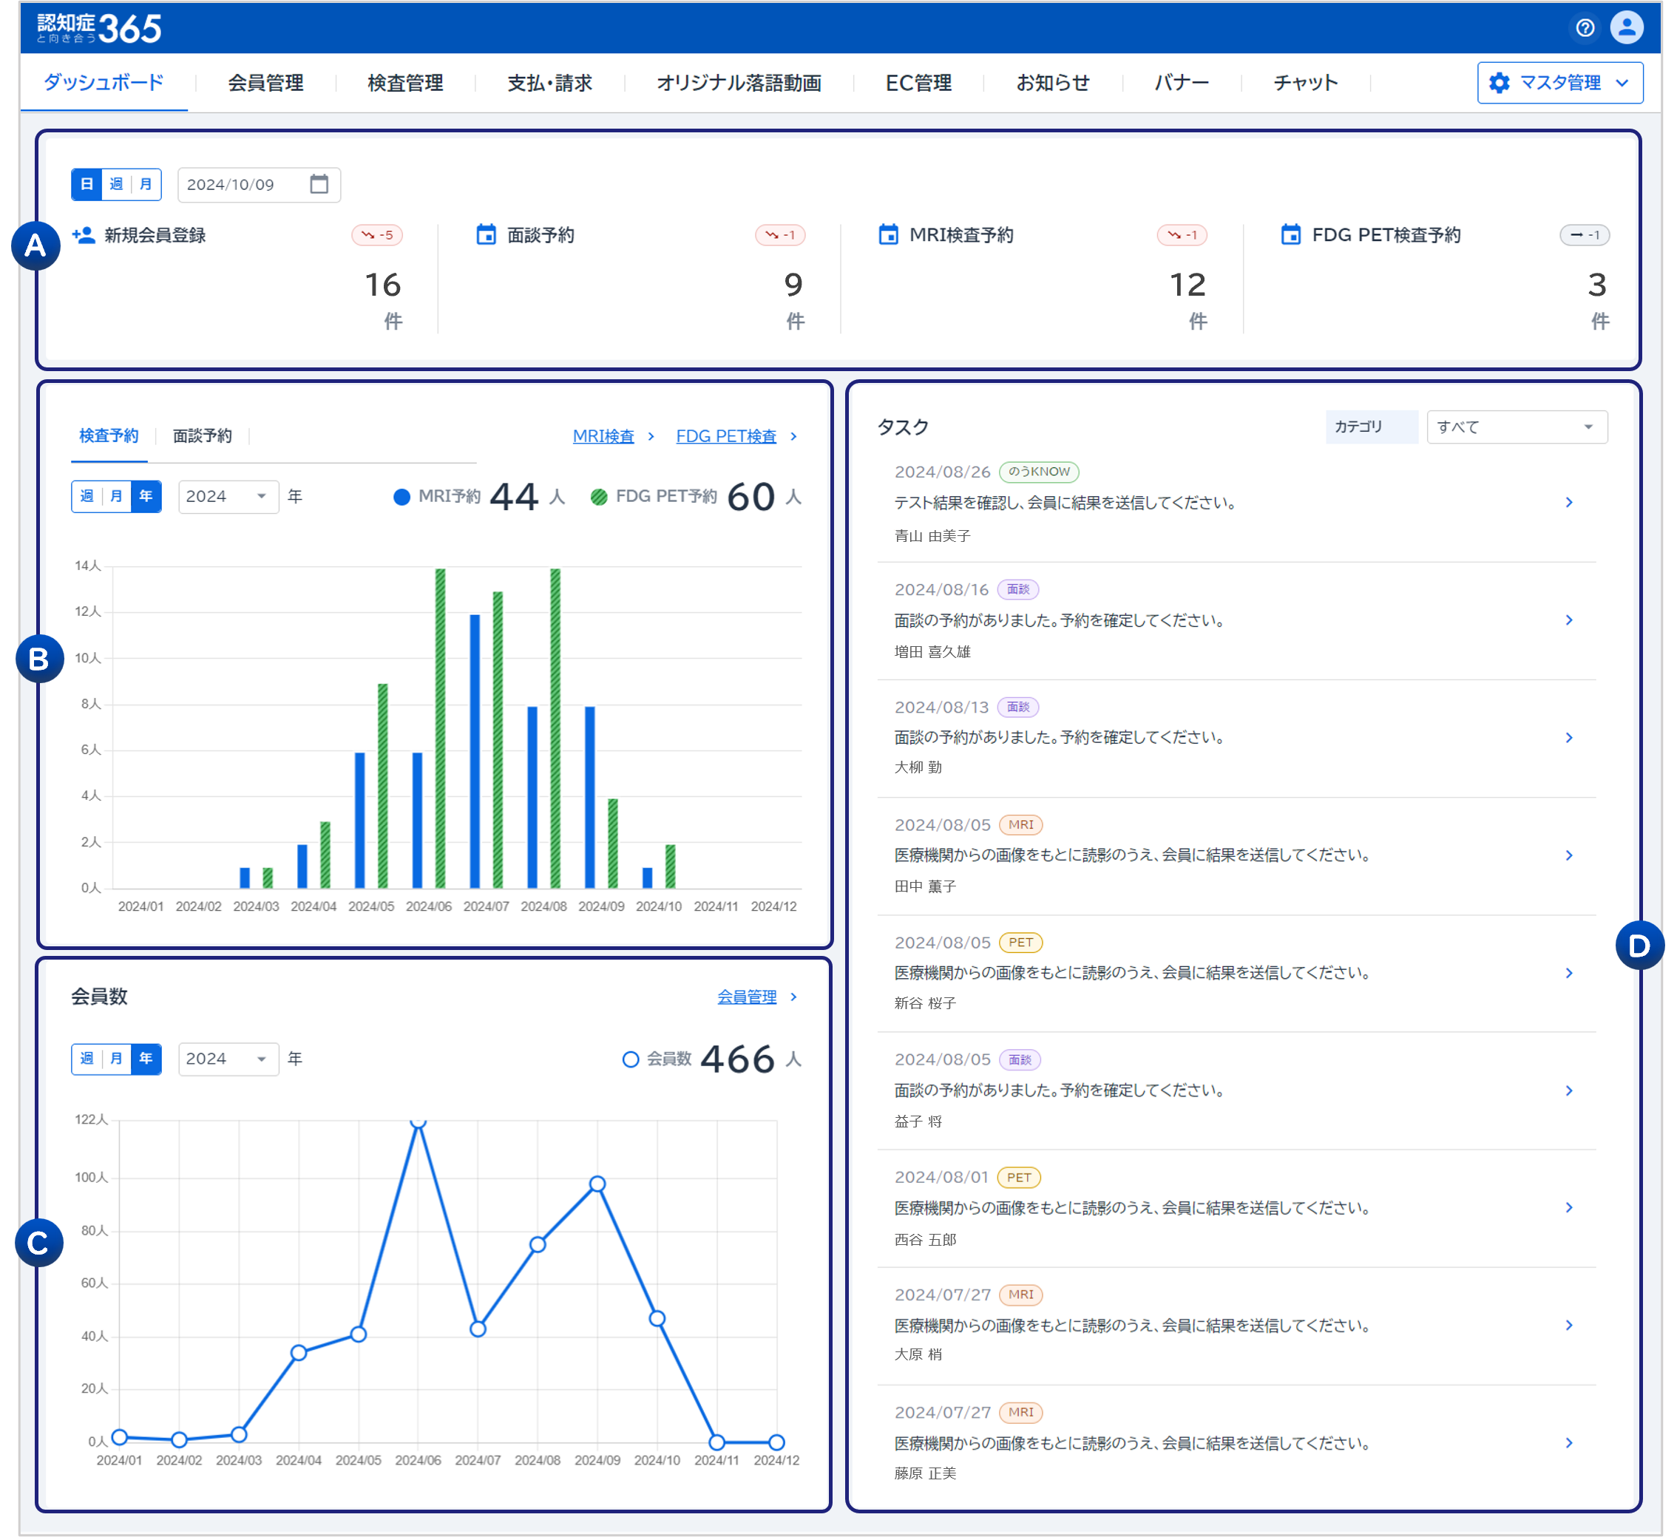Open 2024 year dropdown in 会員数 panel

click(x=227, y=1059)
